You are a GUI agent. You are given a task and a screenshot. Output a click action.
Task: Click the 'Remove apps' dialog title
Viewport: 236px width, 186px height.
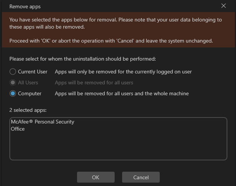pos(25,6)
